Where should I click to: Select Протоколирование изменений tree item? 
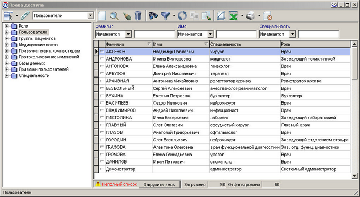[49, 57]
